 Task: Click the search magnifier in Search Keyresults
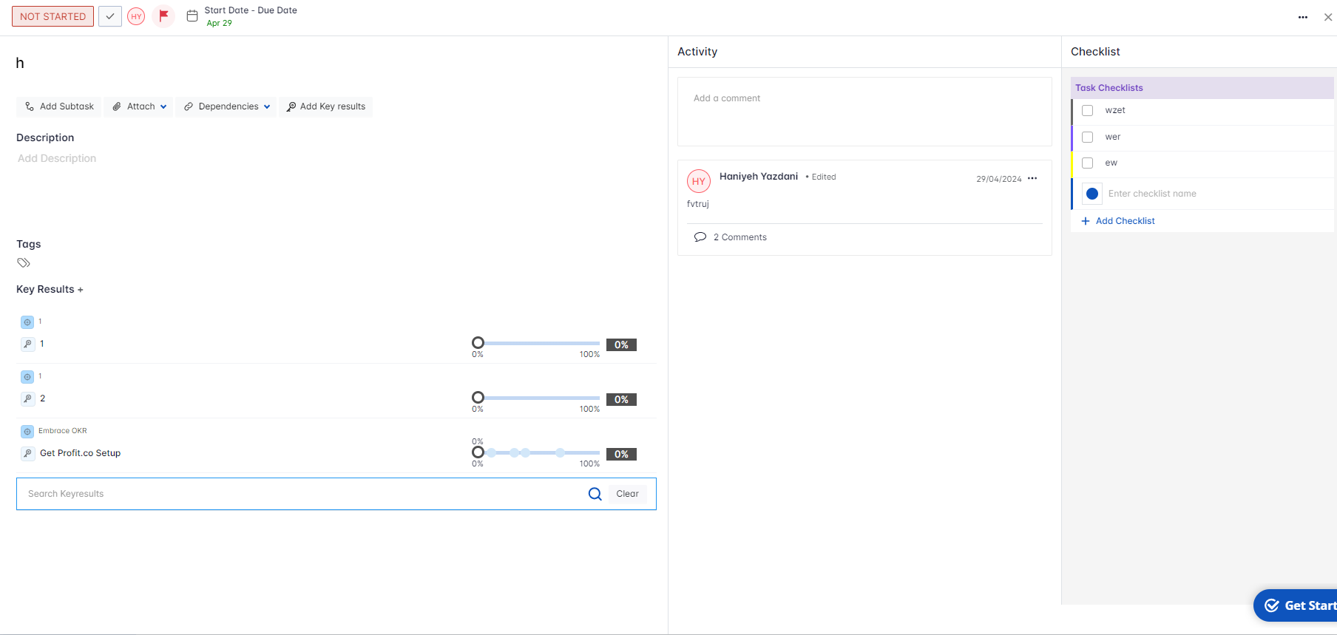[595, 494]
